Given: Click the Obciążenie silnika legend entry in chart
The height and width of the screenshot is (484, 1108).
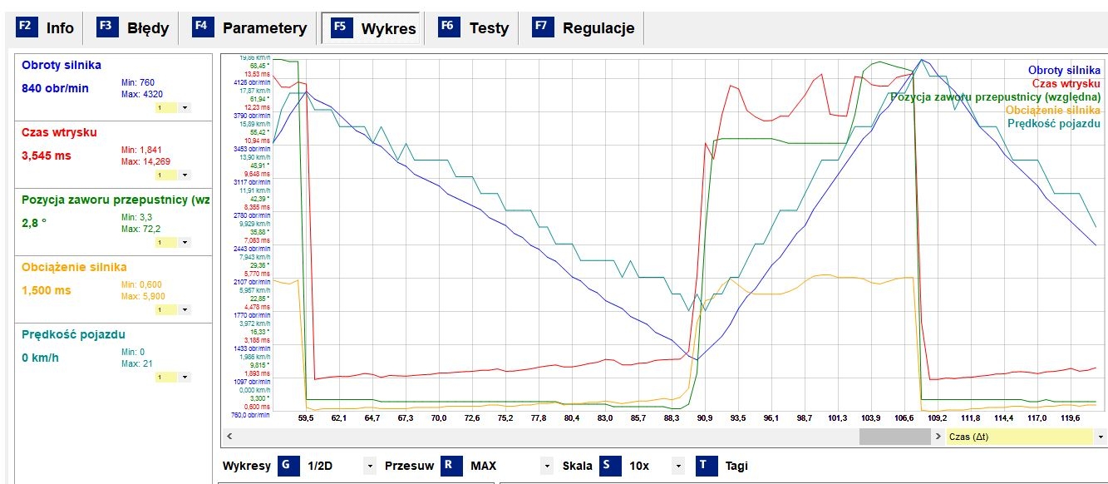Looking at the screenshot, I should (1053, 110).
